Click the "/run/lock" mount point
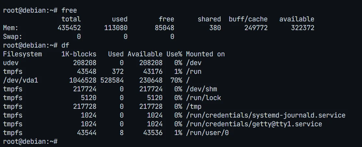Image resolution: width=362 pixels, height=147 pixels. point(203,98)
